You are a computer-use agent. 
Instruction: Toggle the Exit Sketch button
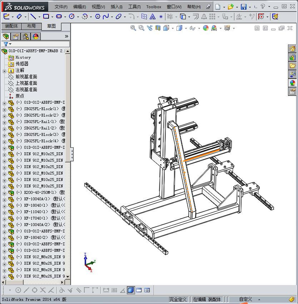(x=6, y=16)
